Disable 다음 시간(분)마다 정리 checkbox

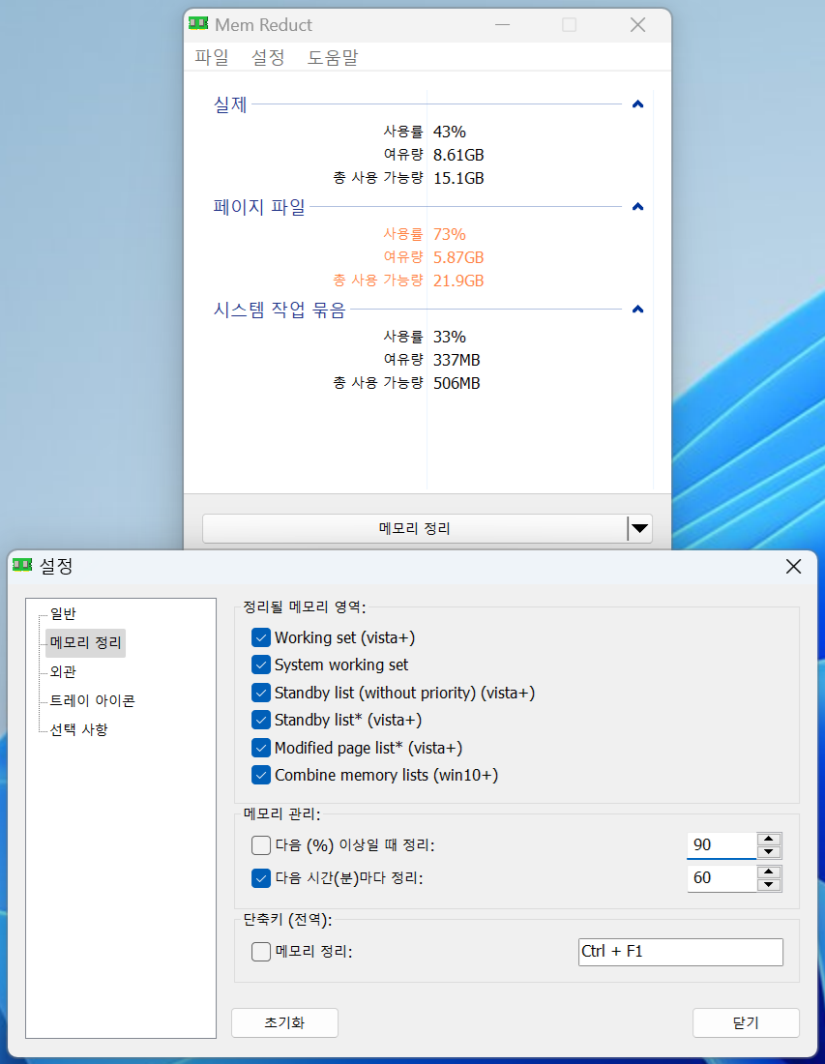[x=261, y=878]
